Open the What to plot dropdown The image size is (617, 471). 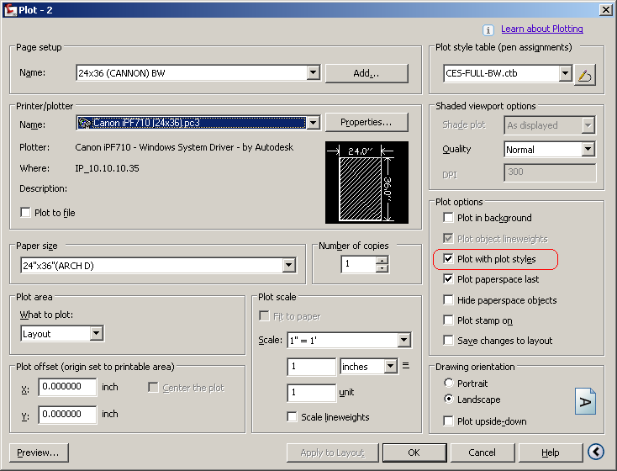96,334
